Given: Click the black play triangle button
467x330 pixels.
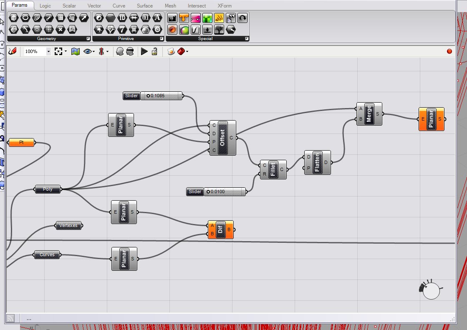Looking at the screenshot, I should (x=144, y=52).
